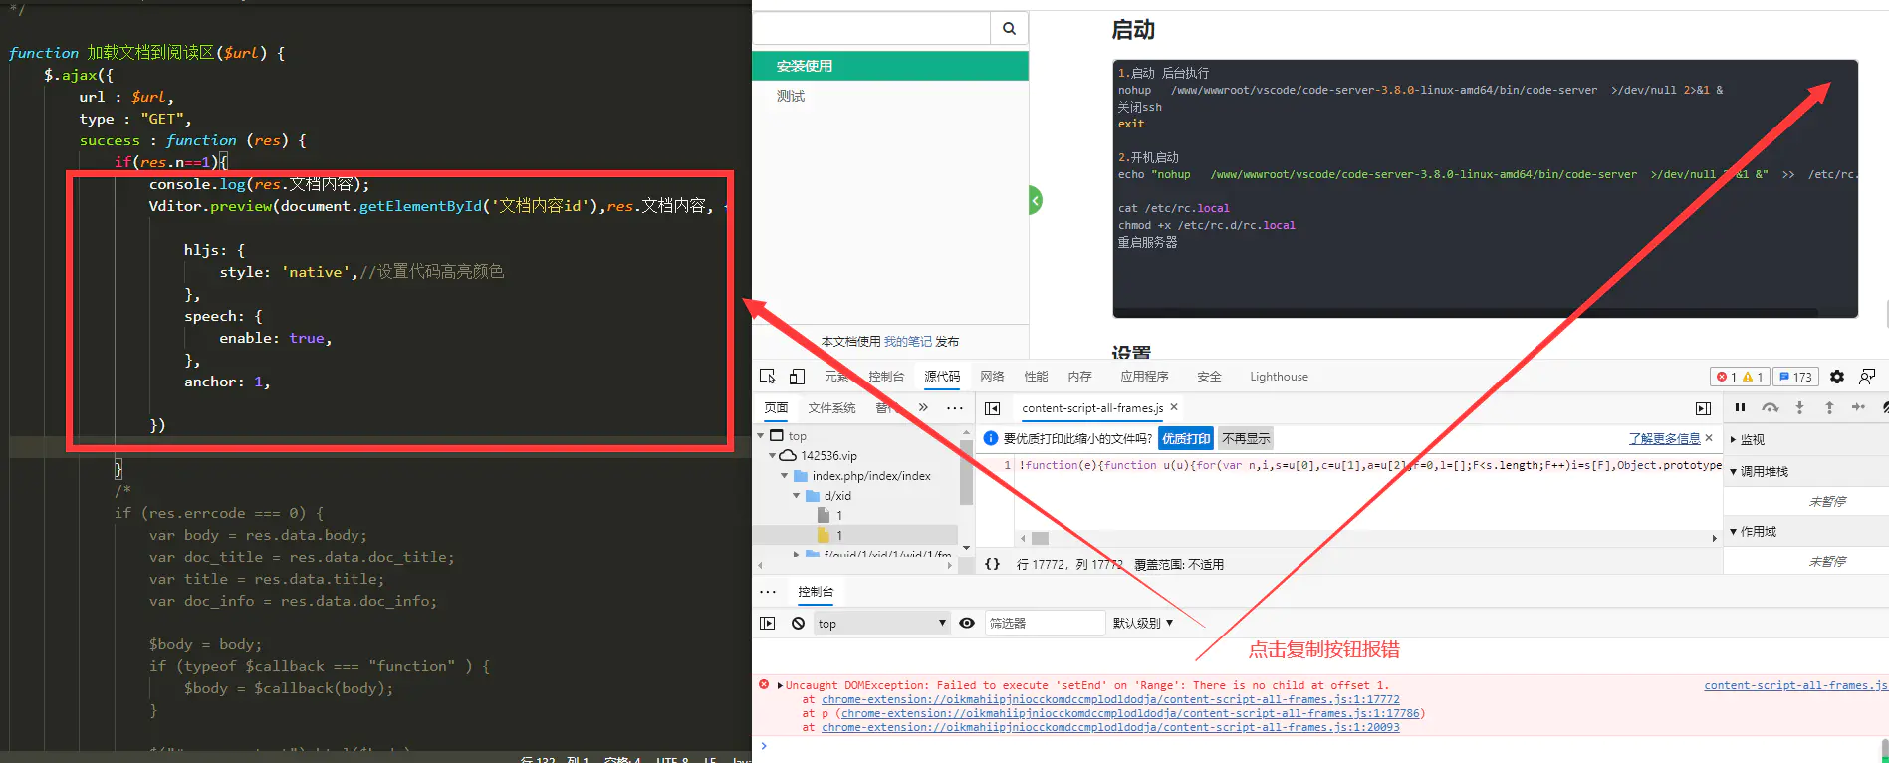The width and height of the screenshot is (1889, 763).
Task: Collapse the top frame tree node
Action: [x=762, y=436]
